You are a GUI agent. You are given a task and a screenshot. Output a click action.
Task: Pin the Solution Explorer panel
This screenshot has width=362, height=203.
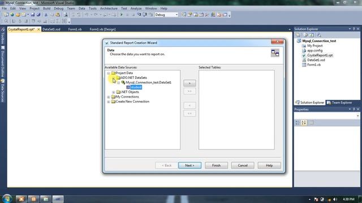coord(354,29)
